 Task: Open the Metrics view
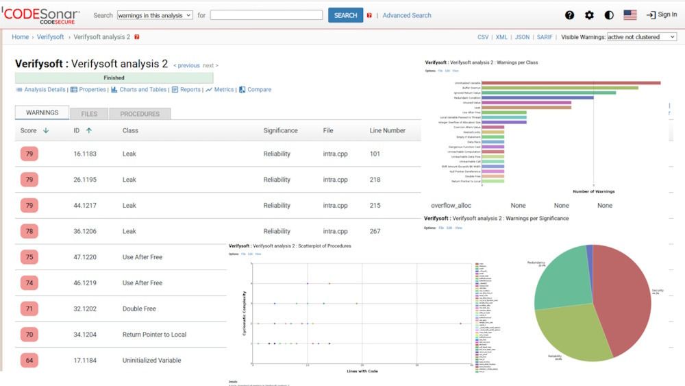click(223, 90)
